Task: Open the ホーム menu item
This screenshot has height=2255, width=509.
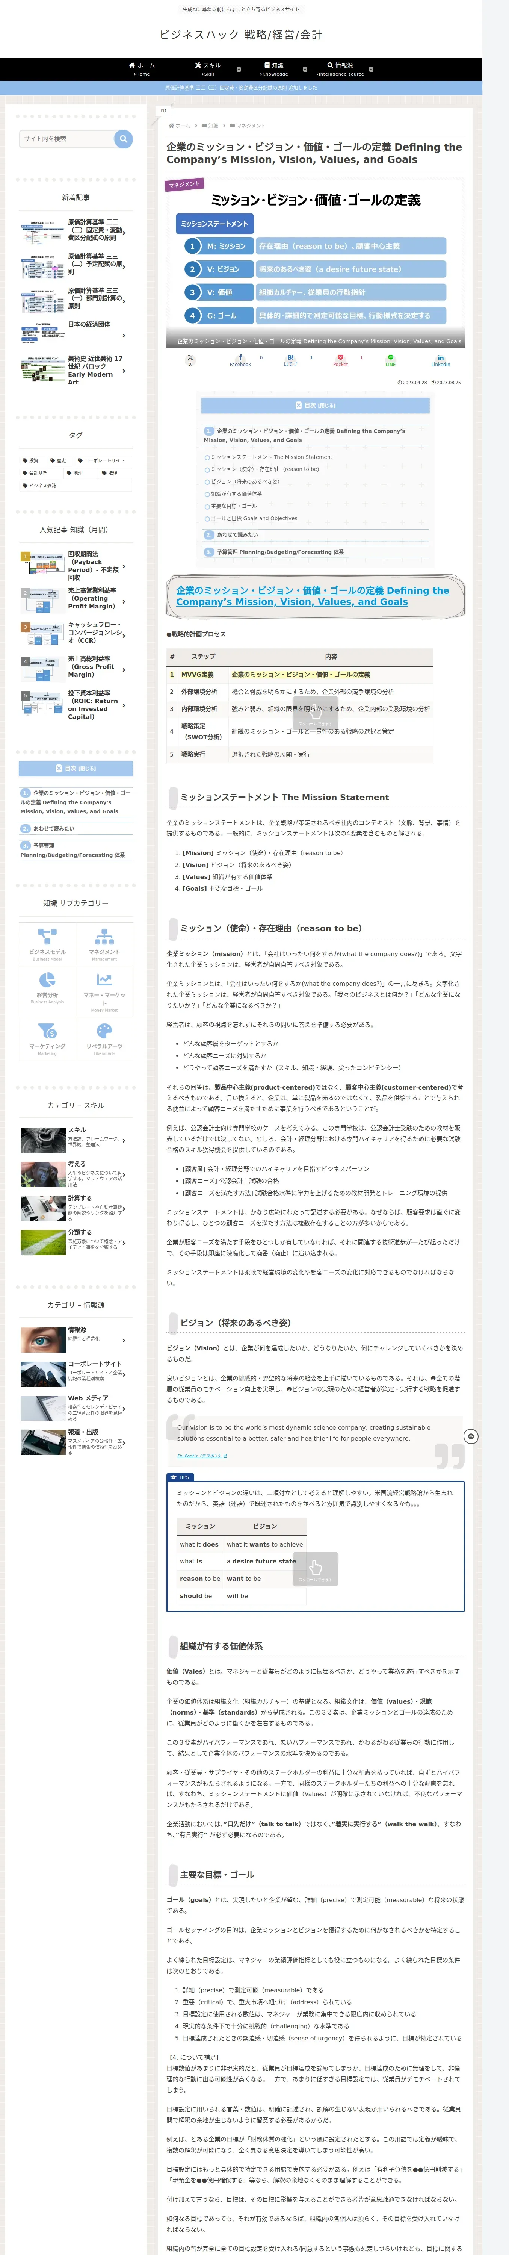Action: (x=142, y=69)
